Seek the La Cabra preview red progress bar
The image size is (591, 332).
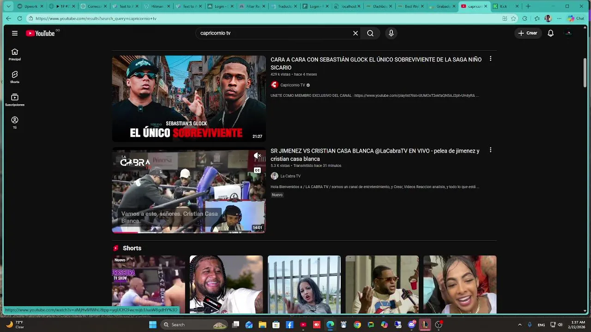click(x=189, y=232)
